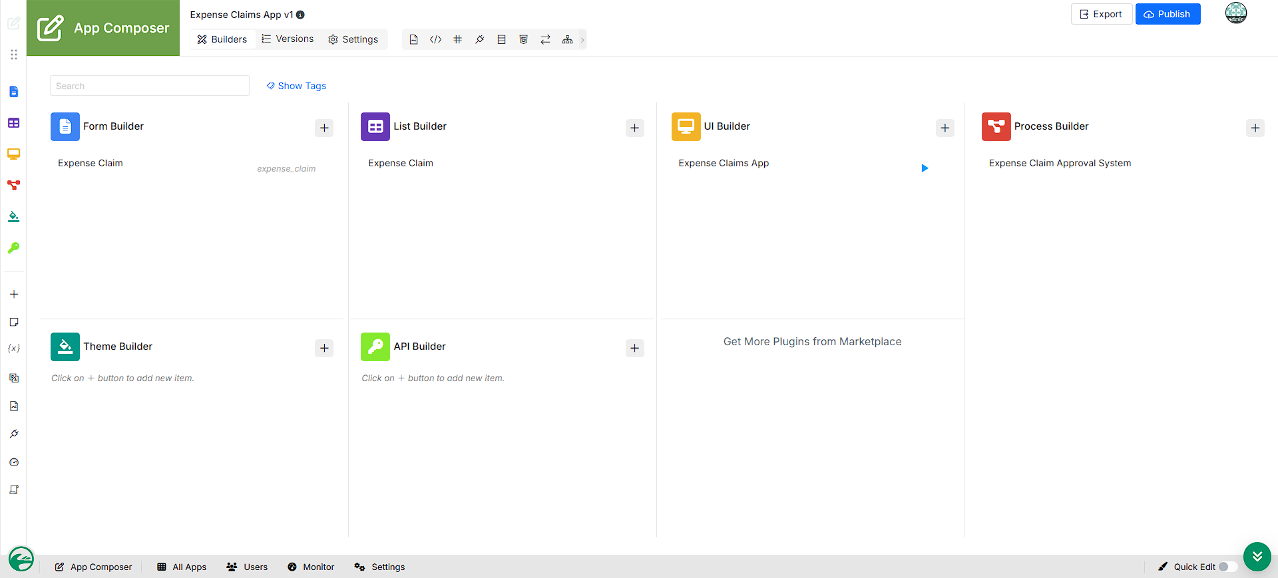Image resolution: width=1278 pixels, height=578 pixels.
Task: Click List Builder purple heading icon
Action: coord(375,126)
